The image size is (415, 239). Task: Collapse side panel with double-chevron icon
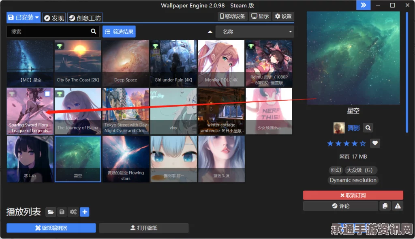pyautogui.click(x=364, y=5)
